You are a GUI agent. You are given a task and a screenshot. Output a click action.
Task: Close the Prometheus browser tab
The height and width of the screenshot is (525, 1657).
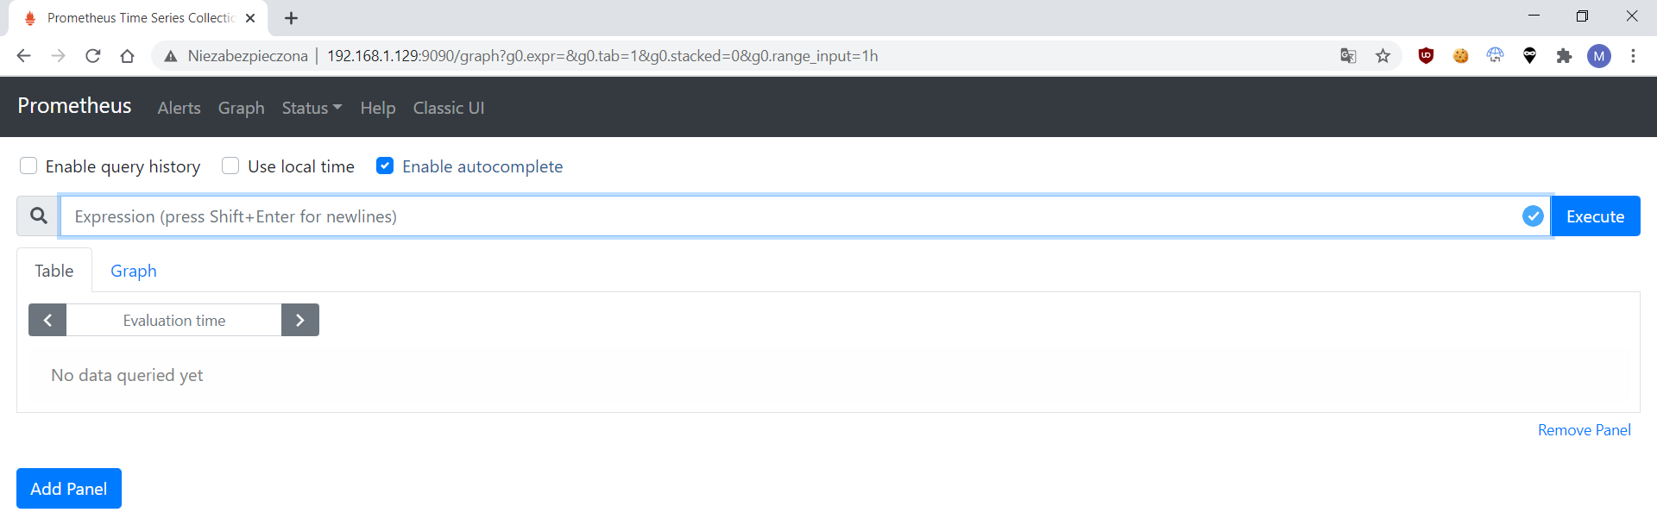tap(250, 18)
